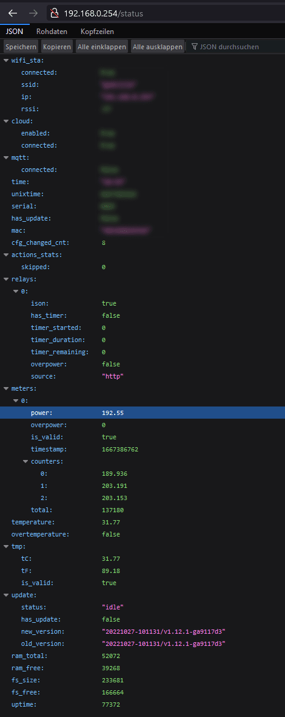
Task: Open the Kopfzeilen tab
Action: click(x=97, y=32)
